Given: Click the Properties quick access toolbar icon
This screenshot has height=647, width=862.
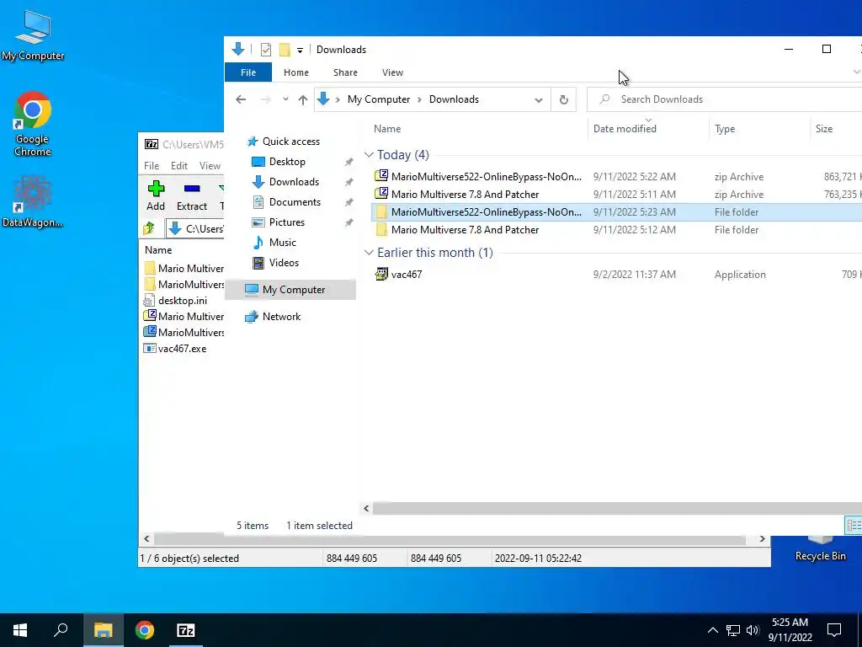Looking at the screenshot, I should [266, 50].
